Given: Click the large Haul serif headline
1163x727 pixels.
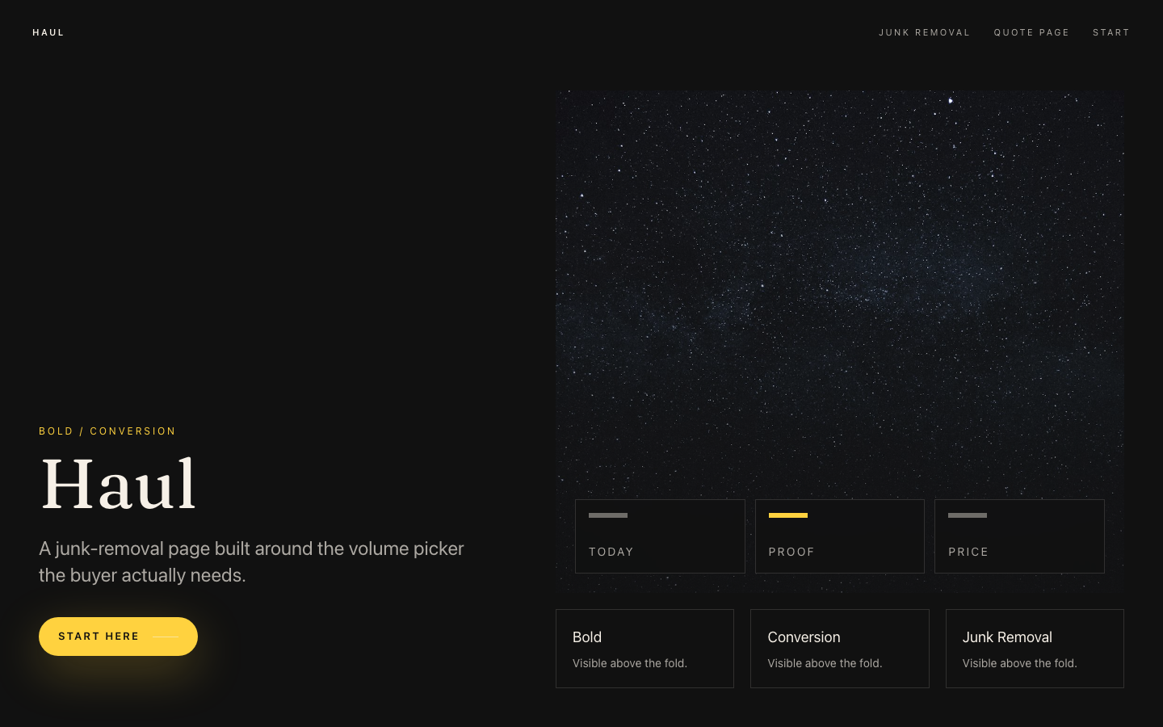Looking at the screenshot, I should 119,485.
